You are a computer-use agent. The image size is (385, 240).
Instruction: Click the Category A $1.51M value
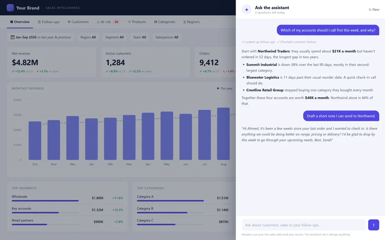click(223, 198)
